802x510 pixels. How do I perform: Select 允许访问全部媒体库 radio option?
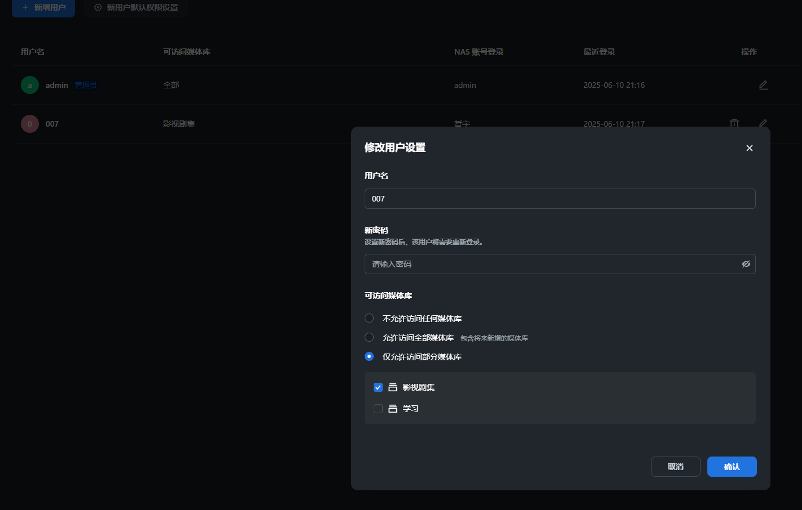(x=369, y=337)
